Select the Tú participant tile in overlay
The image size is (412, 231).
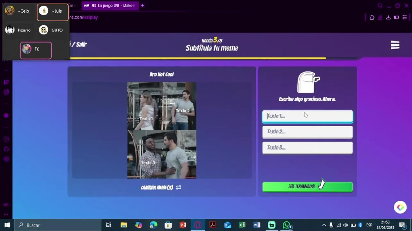click(36, 50)
